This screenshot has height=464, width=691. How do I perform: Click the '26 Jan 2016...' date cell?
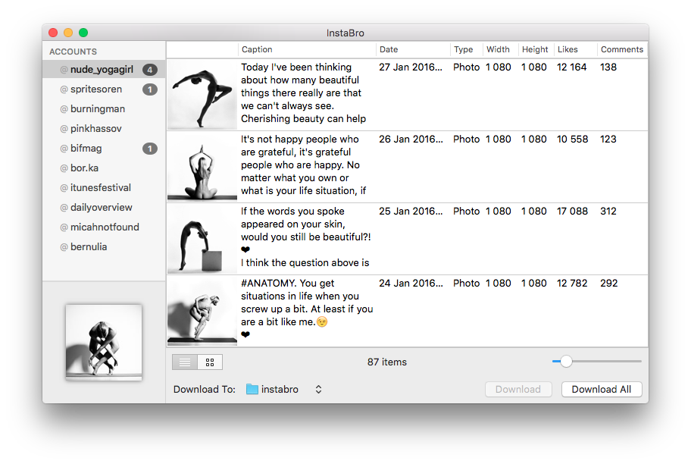[x=411, y=139]
